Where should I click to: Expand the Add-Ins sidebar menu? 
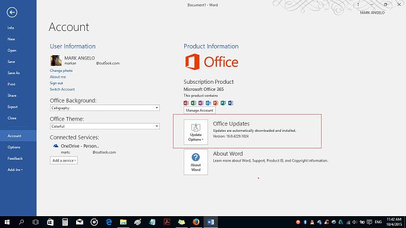tap(15, 170)
